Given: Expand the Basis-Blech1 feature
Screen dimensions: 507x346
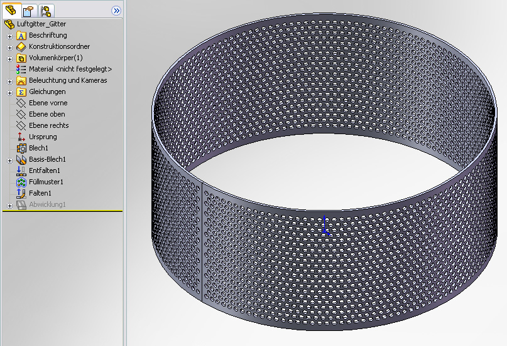Looking at the screenshot, I should (x=9, y=160).
